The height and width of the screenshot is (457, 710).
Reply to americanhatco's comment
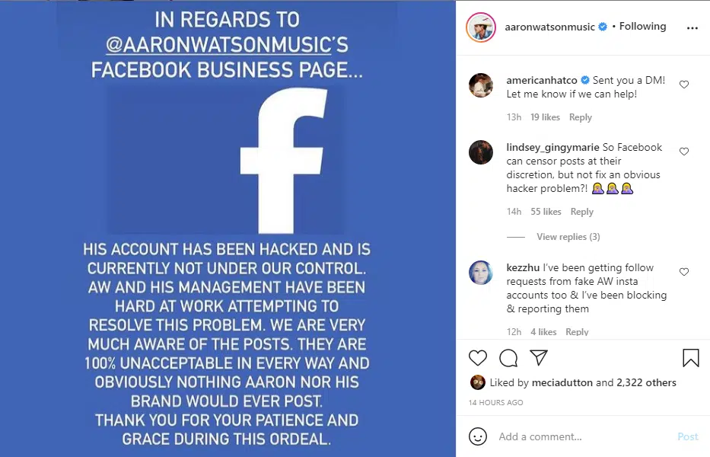point(580,117)
